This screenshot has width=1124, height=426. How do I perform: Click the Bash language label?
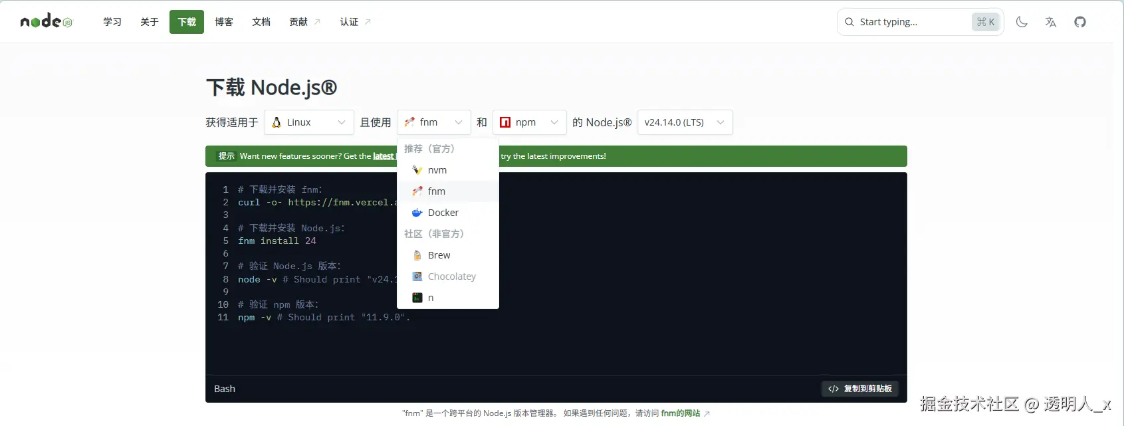click(225, 389)
